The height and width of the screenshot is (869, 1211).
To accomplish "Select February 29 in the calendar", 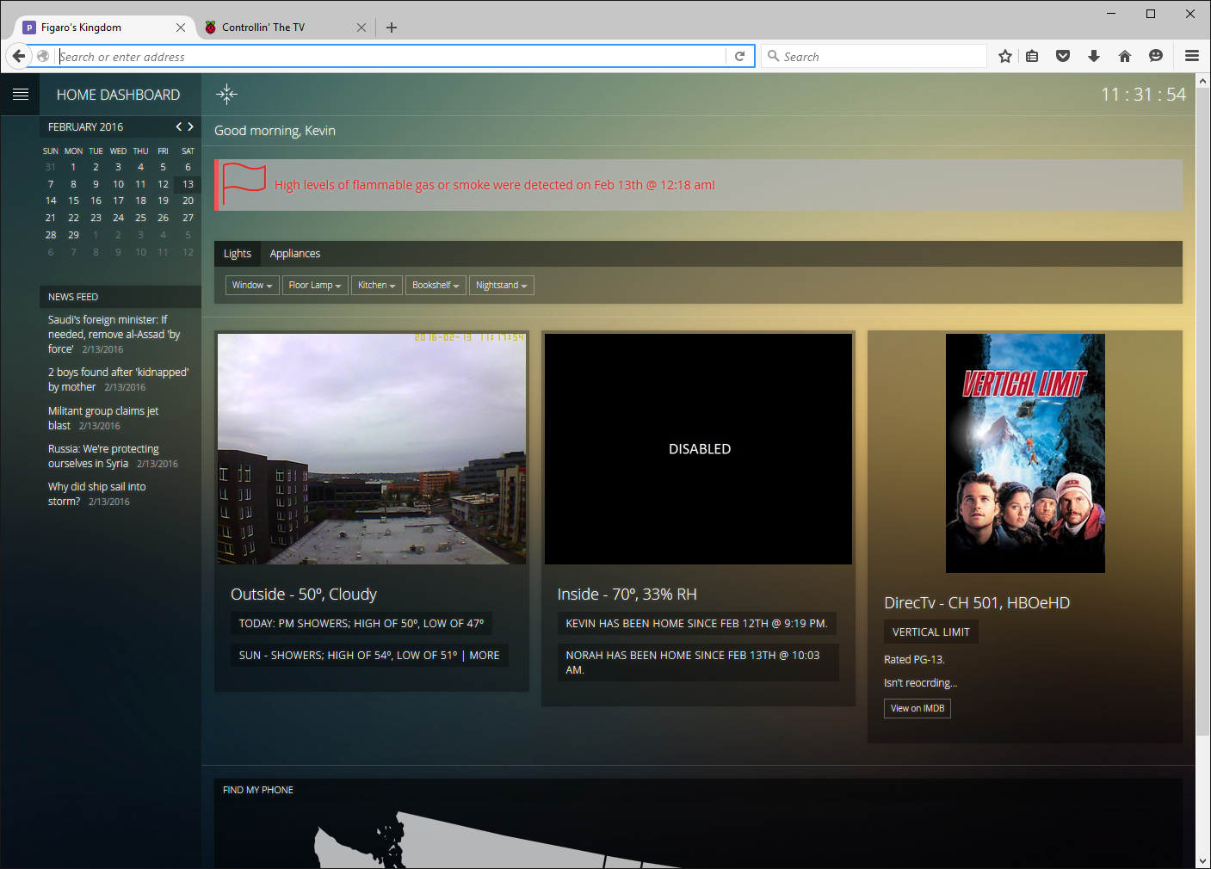I will pyautogui.click(x=73, y=235).
